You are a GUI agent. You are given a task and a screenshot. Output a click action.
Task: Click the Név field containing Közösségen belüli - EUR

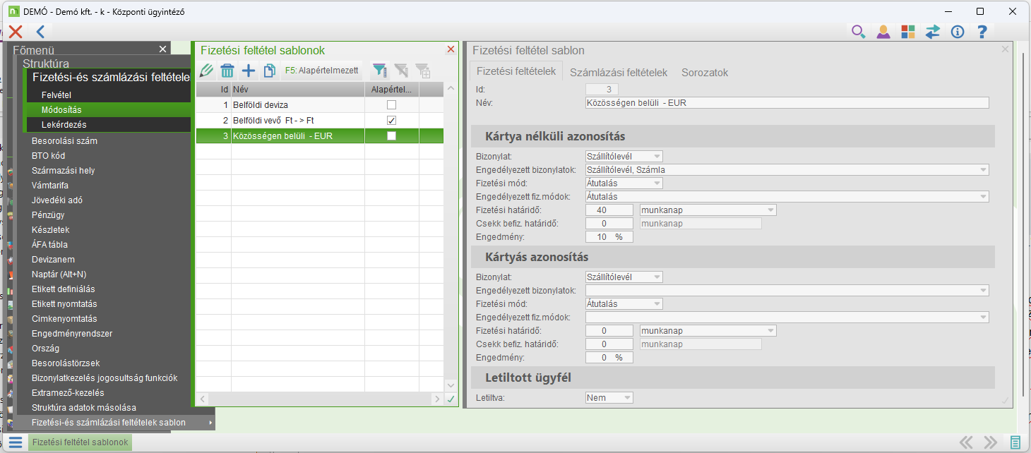click(787, 103)
